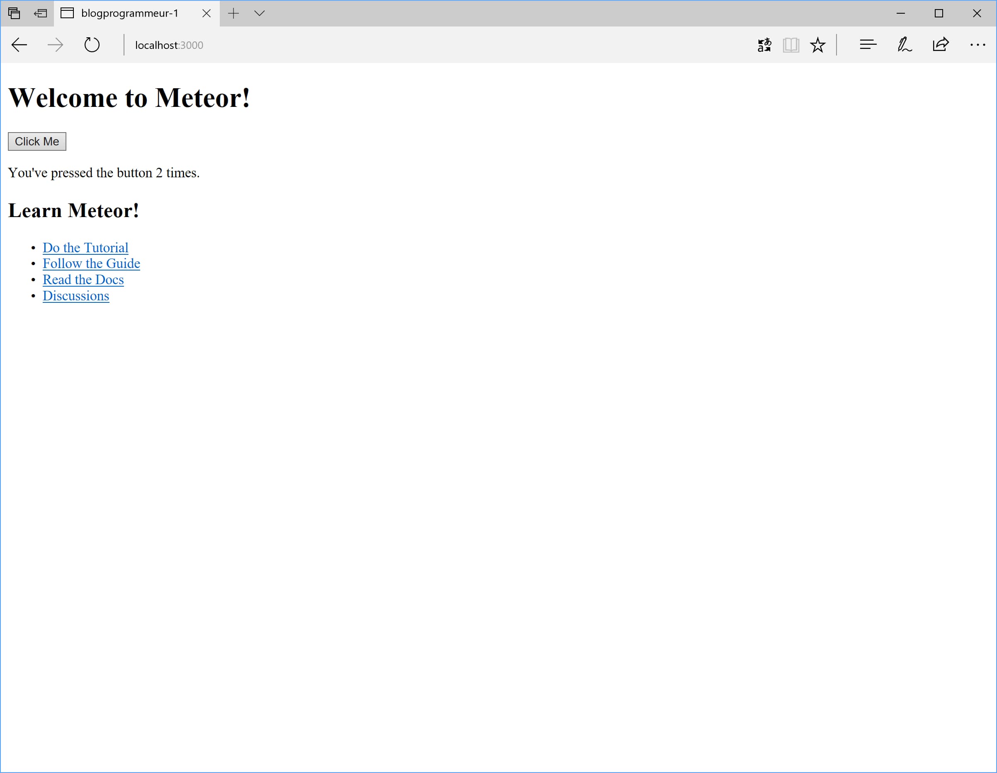Close the blogprogrammeur-1 tab
This screenshot has height=773, width=997.
click(x=207, y=13)
